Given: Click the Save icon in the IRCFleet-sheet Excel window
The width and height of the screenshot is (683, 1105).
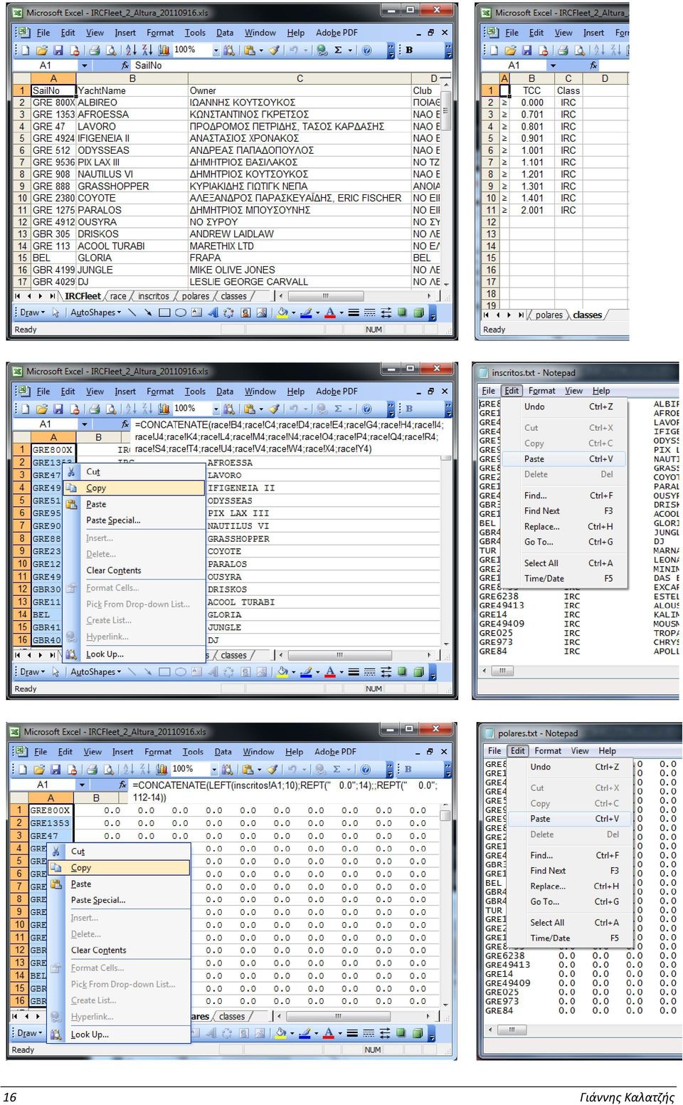Looking at the screenshot, I should pos(58,51).
